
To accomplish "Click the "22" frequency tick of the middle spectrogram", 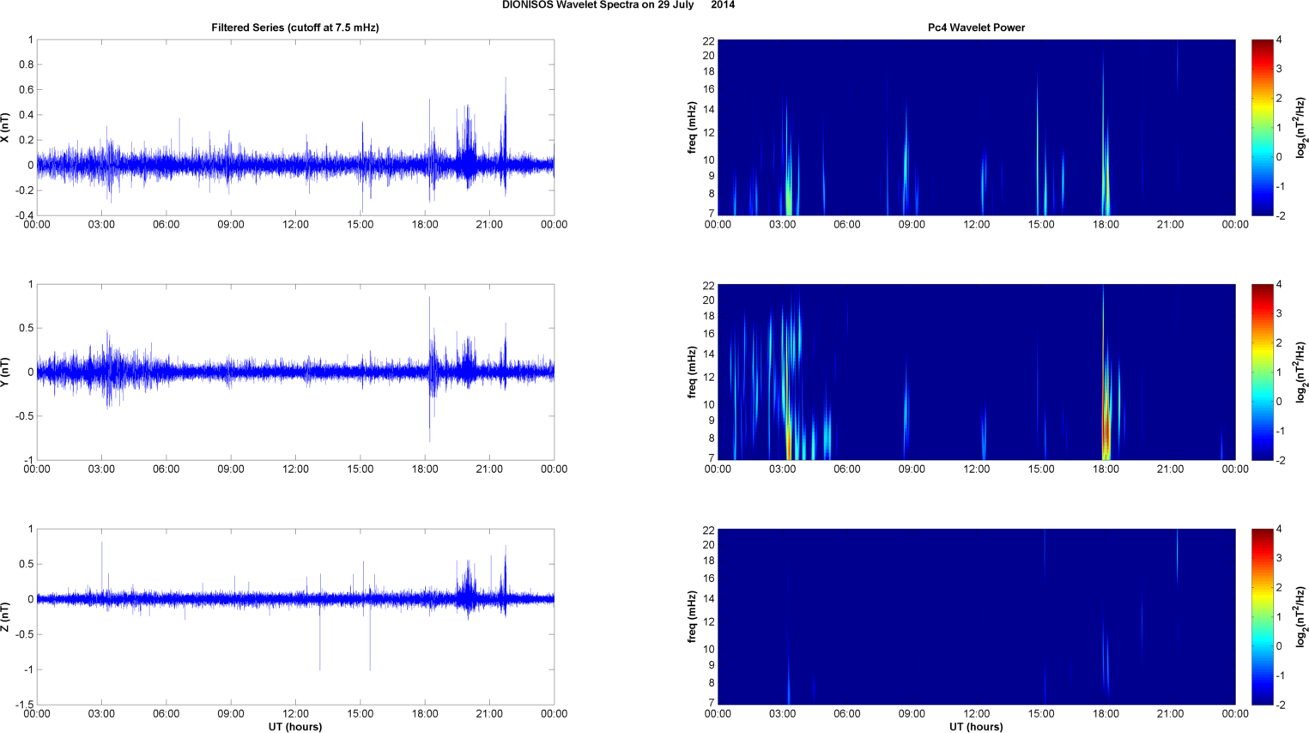I will pyautogui.click(x=709, y=286).
